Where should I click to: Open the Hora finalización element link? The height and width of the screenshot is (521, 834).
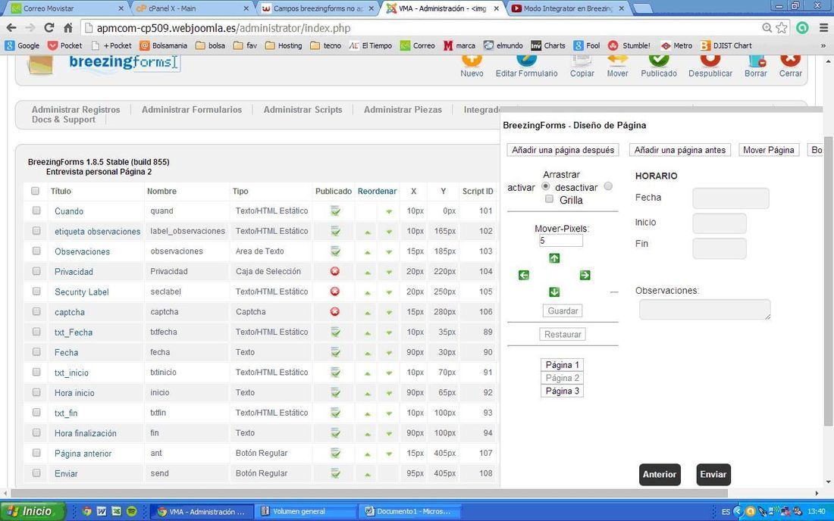click(85, 433)
